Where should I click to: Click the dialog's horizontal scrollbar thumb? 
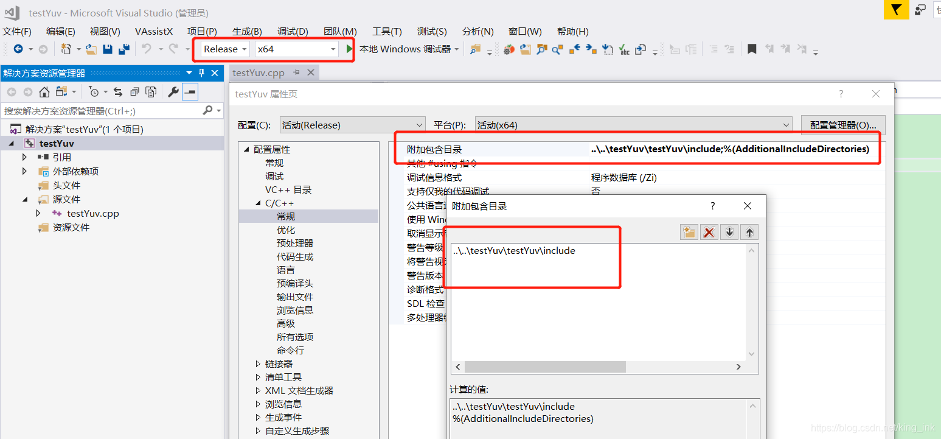tap(545, 367)
